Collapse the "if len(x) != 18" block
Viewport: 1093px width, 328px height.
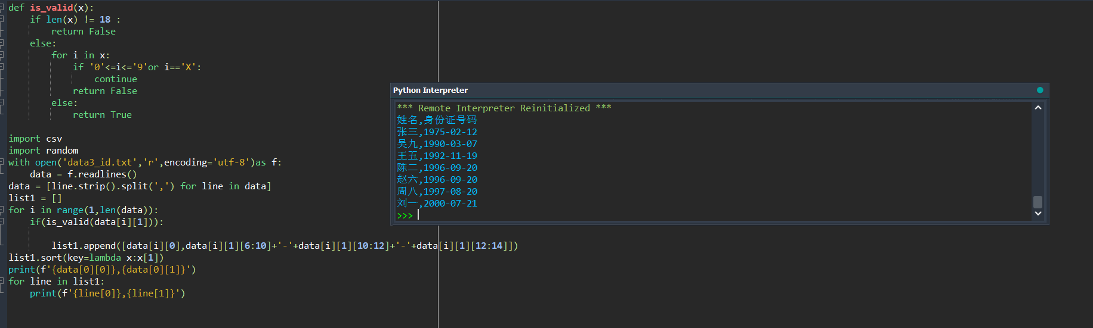tap(2, 20)
